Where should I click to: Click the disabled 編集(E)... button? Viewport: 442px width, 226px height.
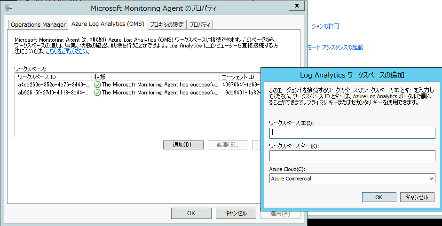pos(228,145)
